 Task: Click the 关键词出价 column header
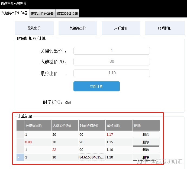point(38,125)
